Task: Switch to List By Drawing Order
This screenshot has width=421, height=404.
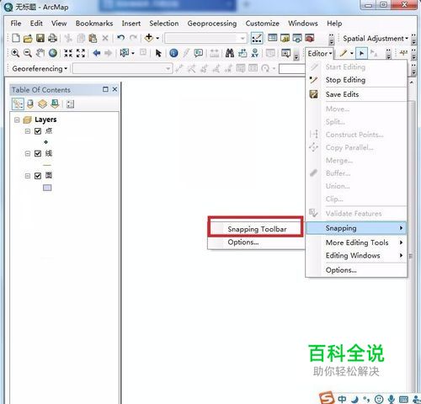Action: [18, 104]
